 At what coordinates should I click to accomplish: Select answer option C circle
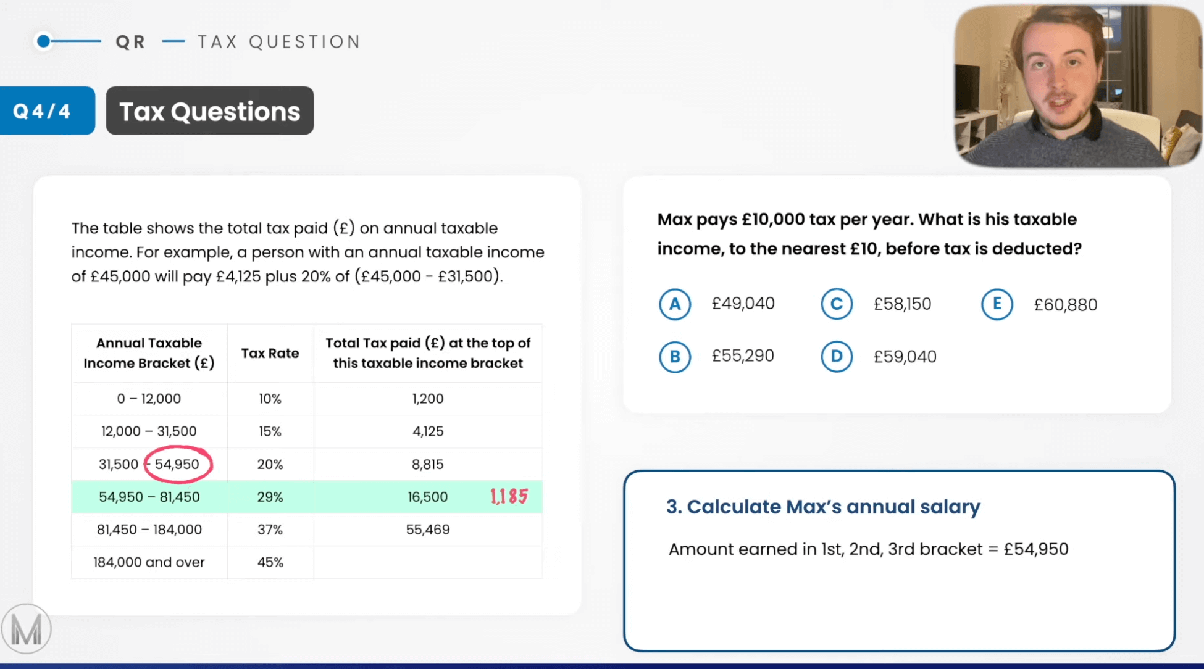[836, 304]
